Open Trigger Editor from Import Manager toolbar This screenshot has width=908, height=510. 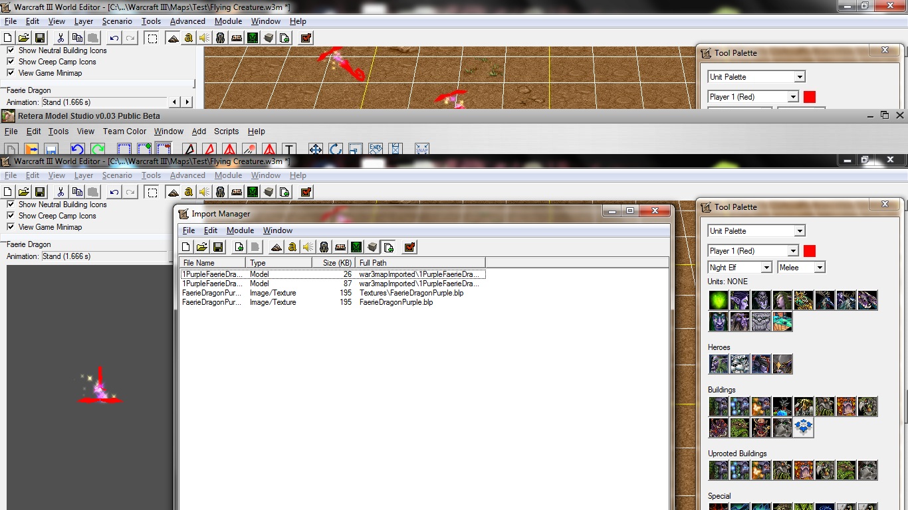point(292,247)
